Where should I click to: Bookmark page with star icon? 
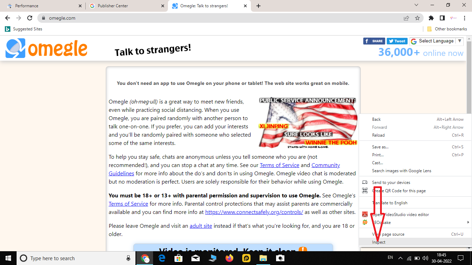(x=417, y=18)
